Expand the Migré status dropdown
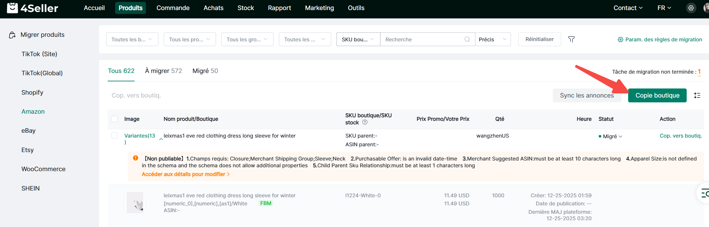Image resolution: width=709 pixels, height=227 pixels. [x=620, y=137]
